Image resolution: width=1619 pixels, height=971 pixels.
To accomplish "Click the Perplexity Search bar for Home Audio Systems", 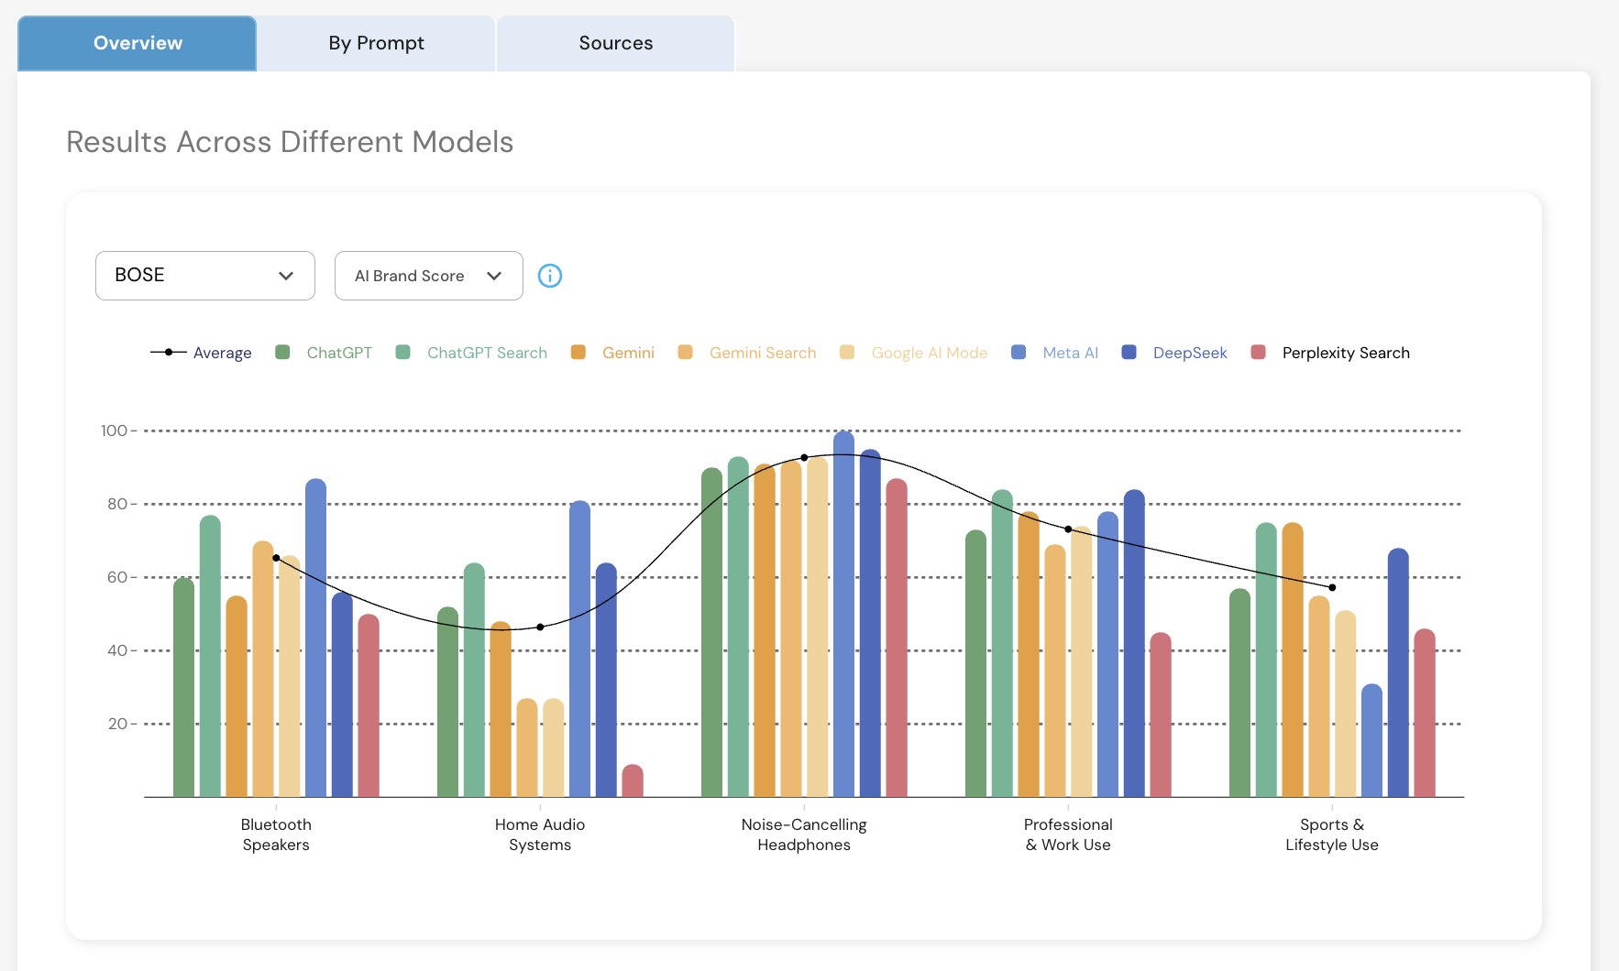I will [633, 780].
